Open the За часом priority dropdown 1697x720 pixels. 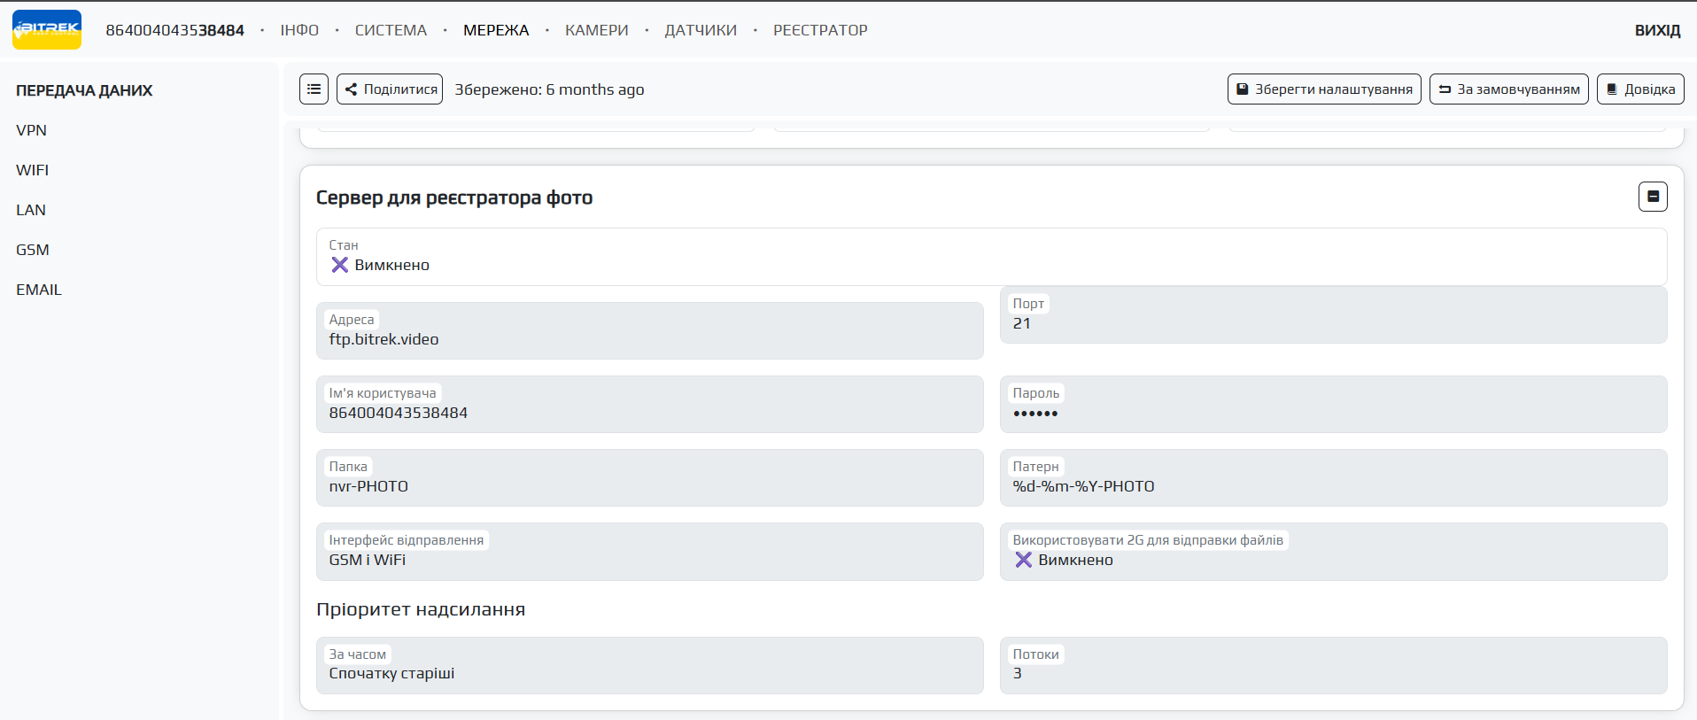648,666
